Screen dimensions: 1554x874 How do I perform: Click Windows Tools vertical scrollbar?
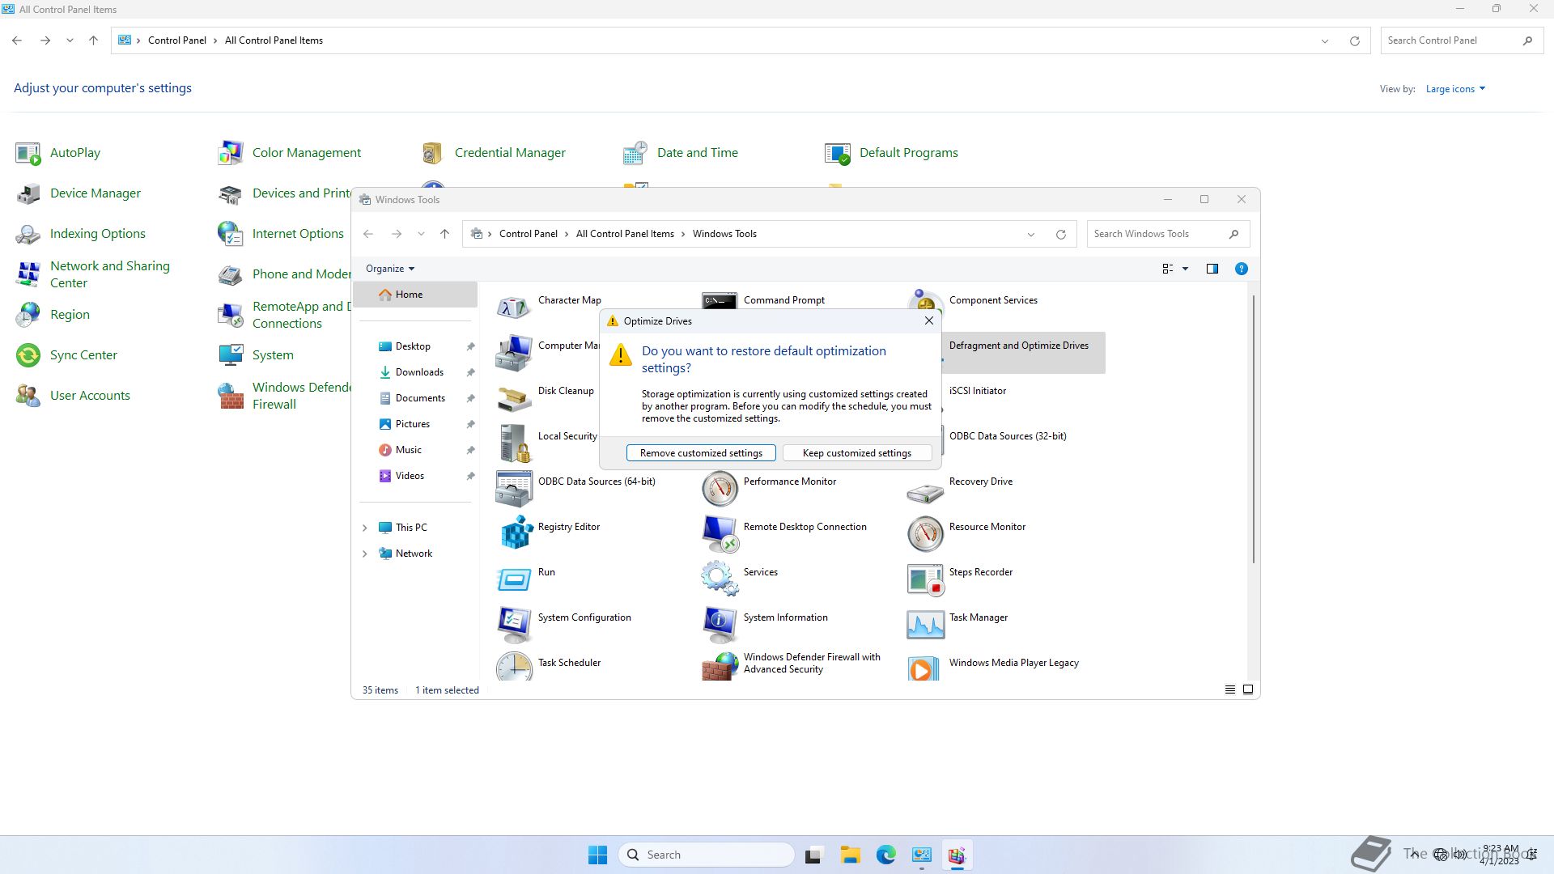point(1254,429)
